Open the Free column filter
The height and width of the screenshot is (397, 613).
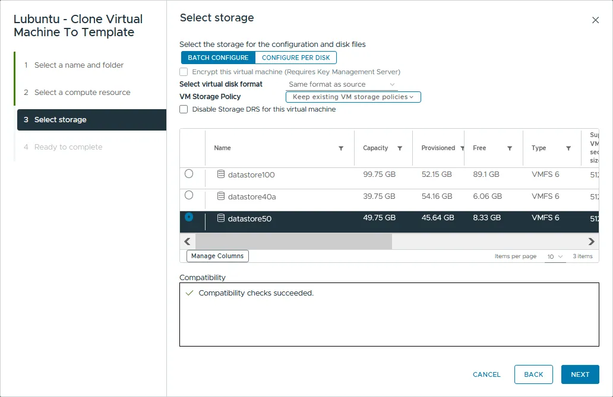click(510, 148)
